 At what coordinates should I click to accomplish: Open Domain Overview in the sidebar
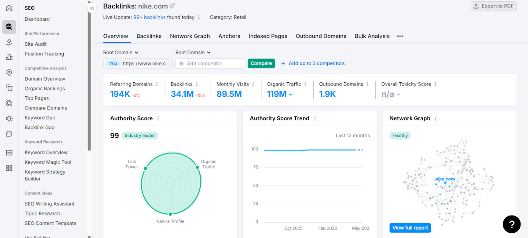[45, 79]
